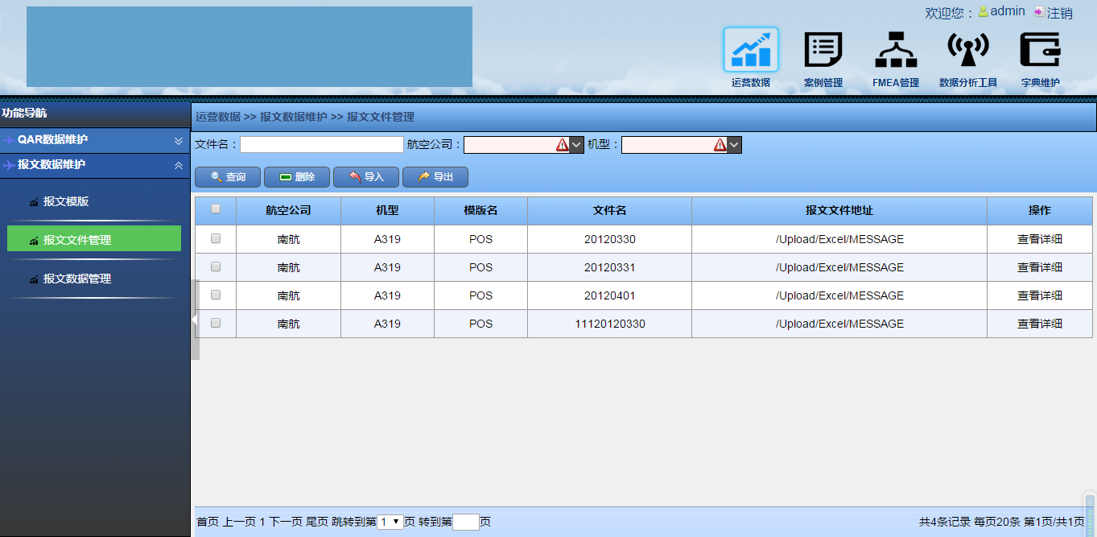1097x537 pixels.
Task: Click the 文件名 input field
Action: (321, 145)
